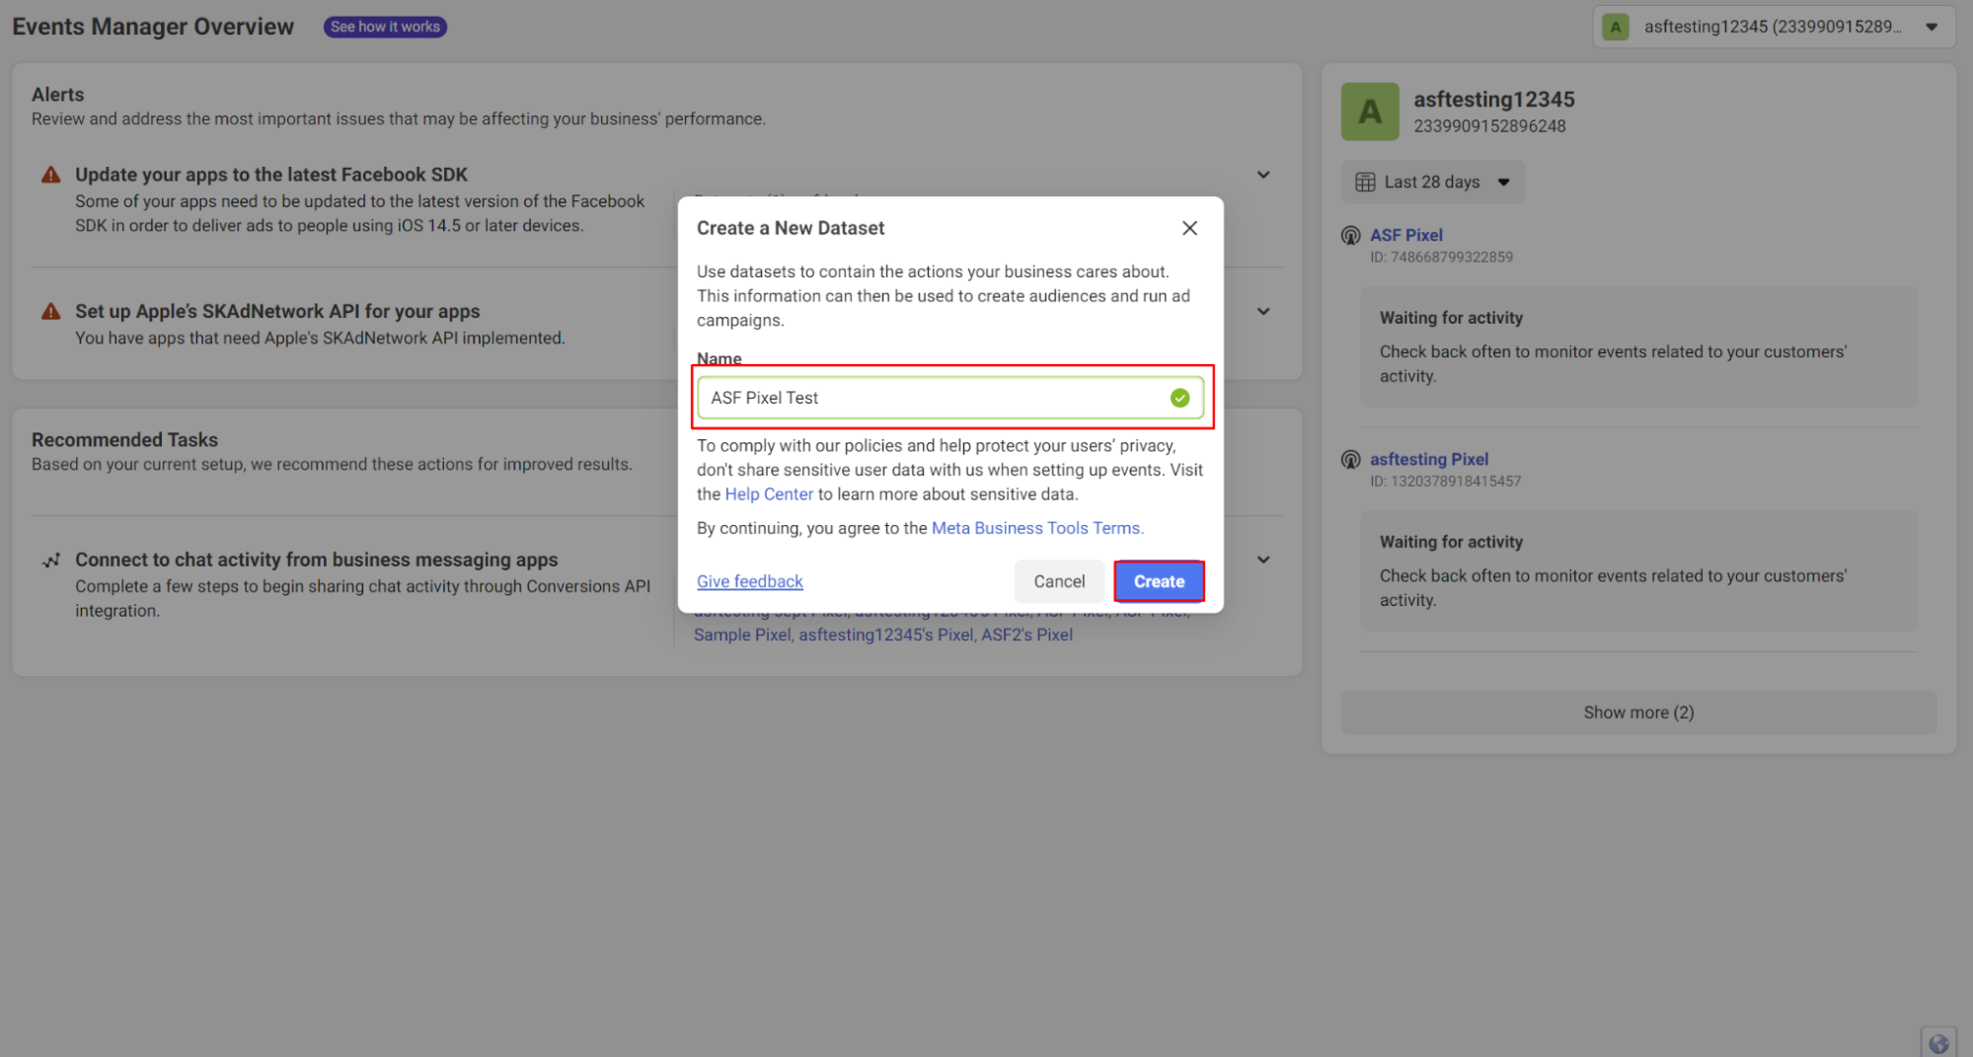Open the asftesting12345 account switcher dropdown

pos(1772,27)
